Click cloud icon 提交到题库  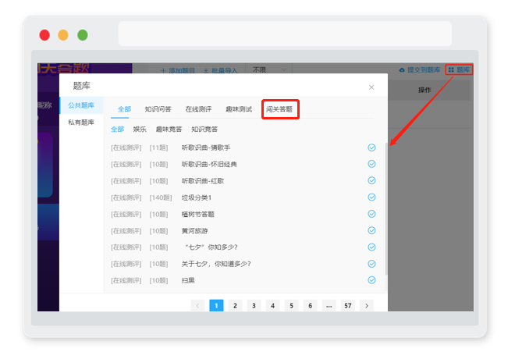tap(420, 70)
